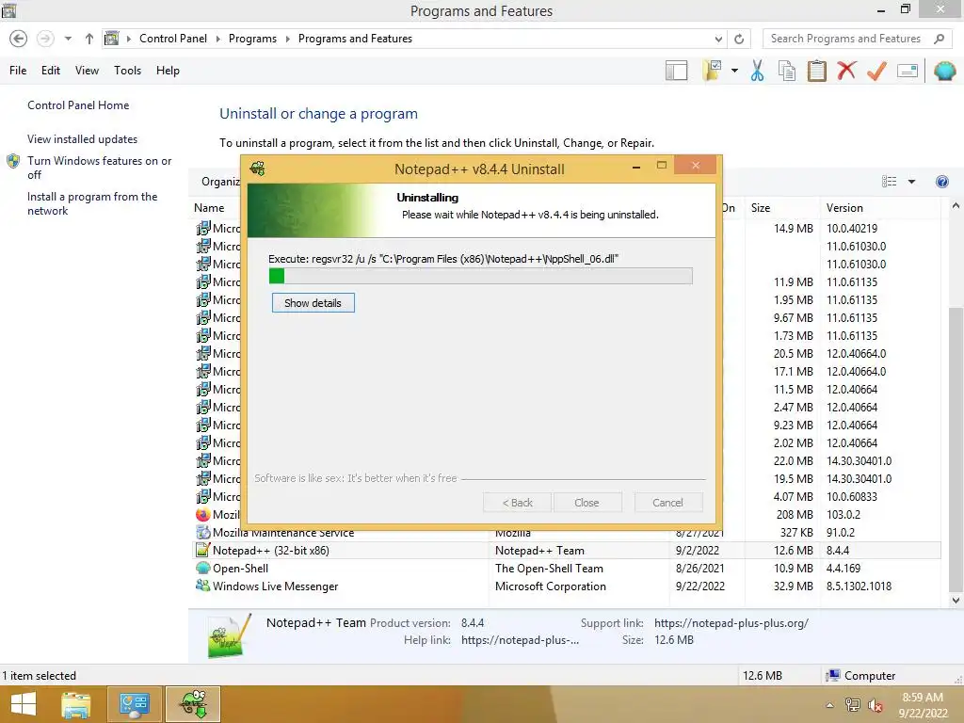This screenshot has width=964, height=723.
Task: Click the Paste clipboard icon
Action: click(816, 71)
